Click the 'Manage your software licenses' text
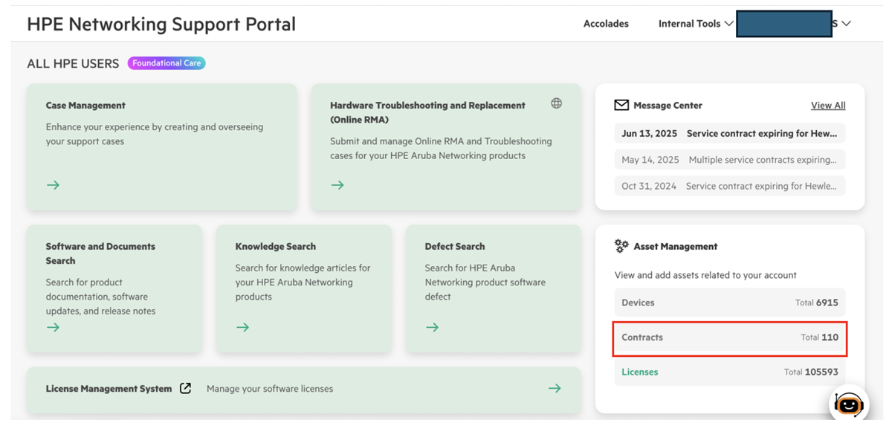The height and width of the screenshot is (423, 892). [x=270, y=388]
